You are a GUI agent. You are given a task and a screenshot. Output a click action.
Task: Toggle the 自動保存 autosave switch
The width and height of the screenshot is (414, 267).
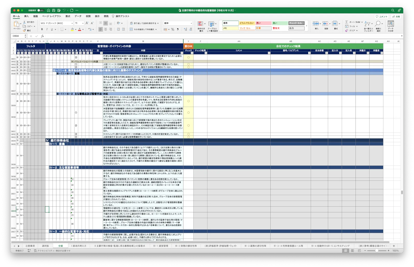[x=41, y=10]
